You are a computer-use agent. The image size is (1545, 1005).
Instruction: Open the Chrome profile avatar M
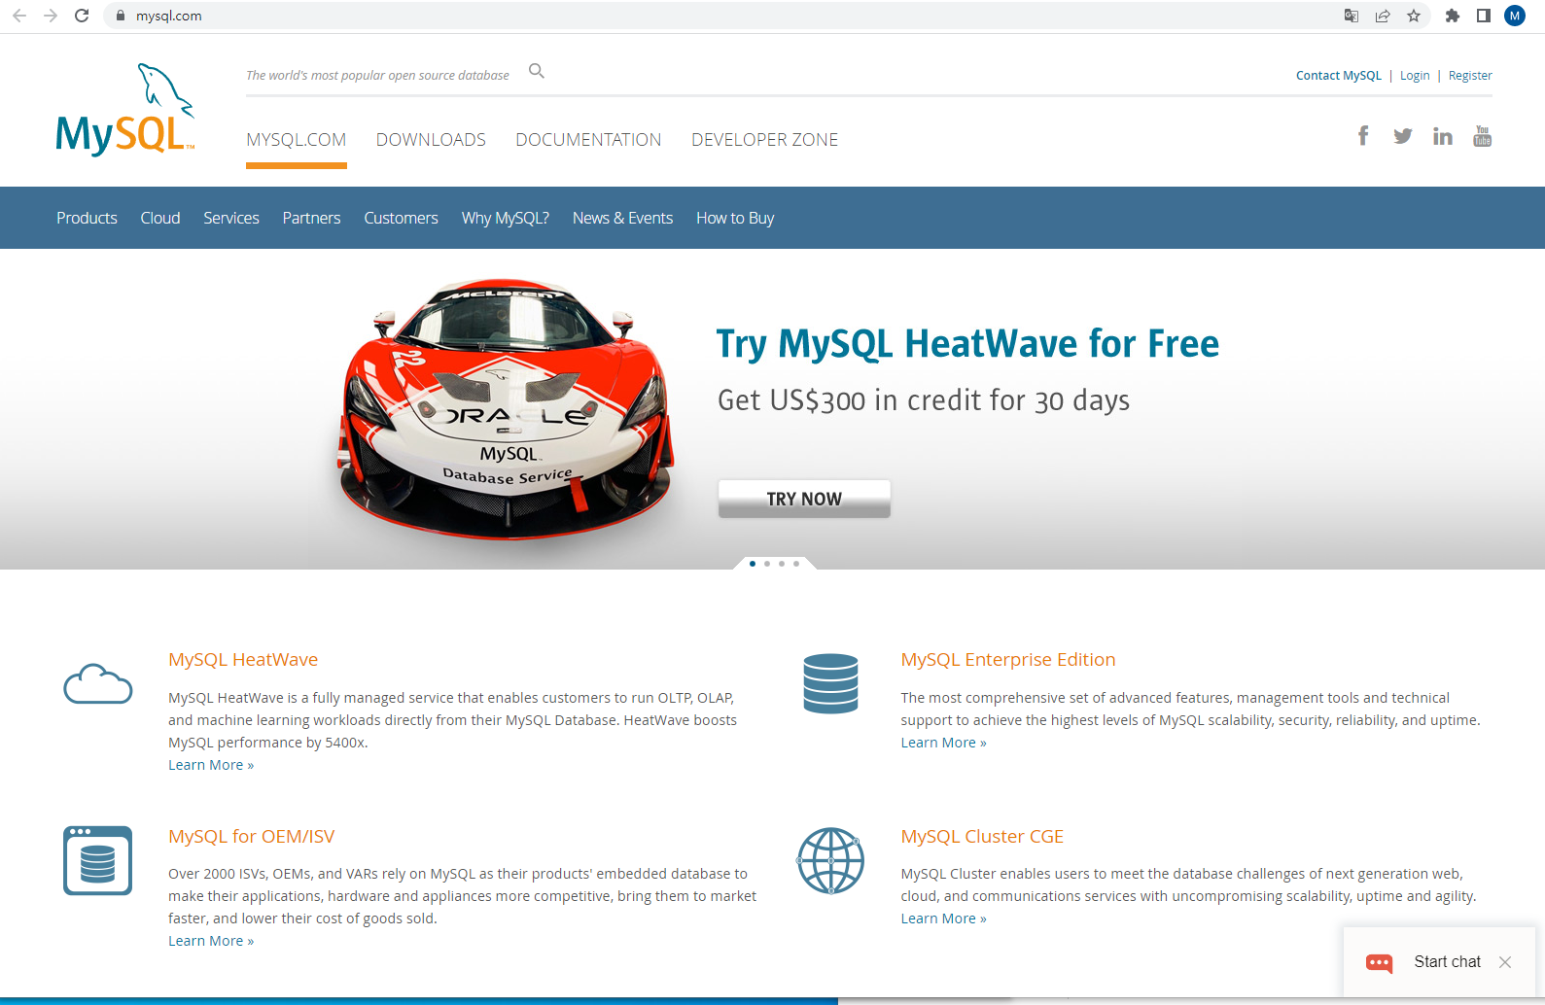(x=1515, y=16)
